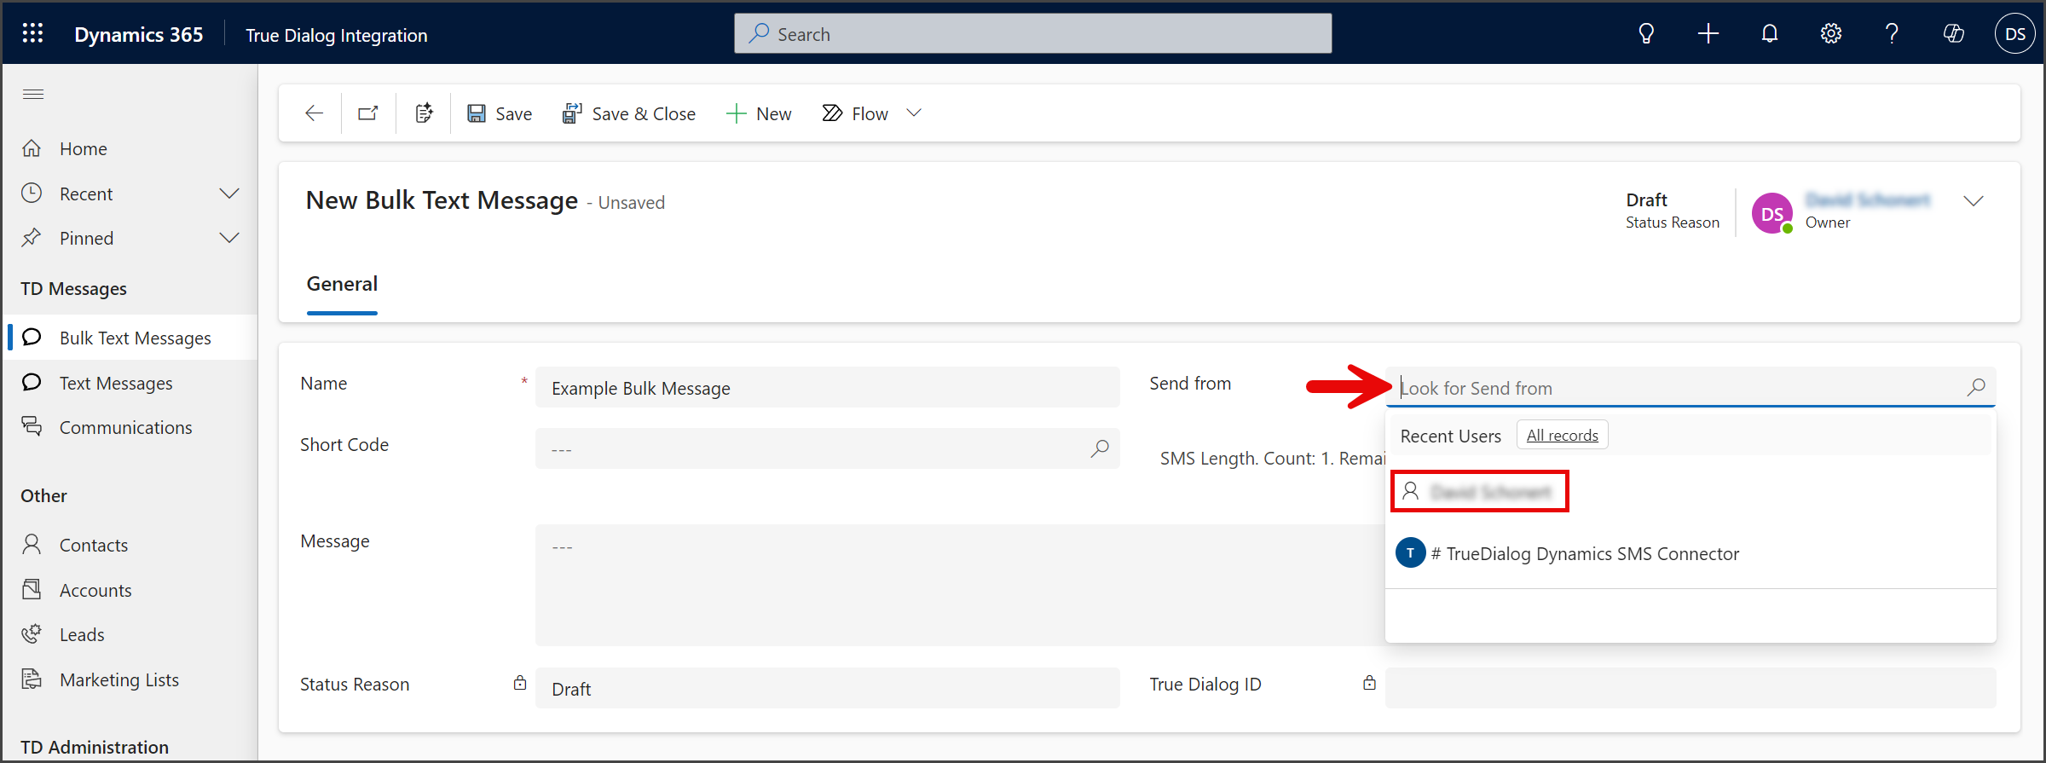The image size is (2046, 763).
Task: Open Contacts in sidebar
Action: click(x=94, y=545)
